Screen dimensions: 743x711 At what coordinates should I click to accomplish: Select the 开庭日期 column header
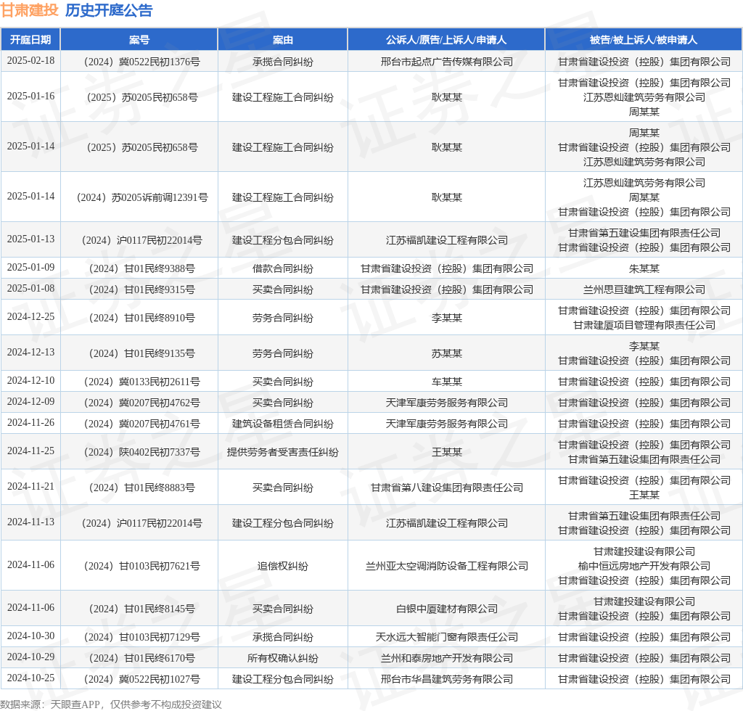30,40
